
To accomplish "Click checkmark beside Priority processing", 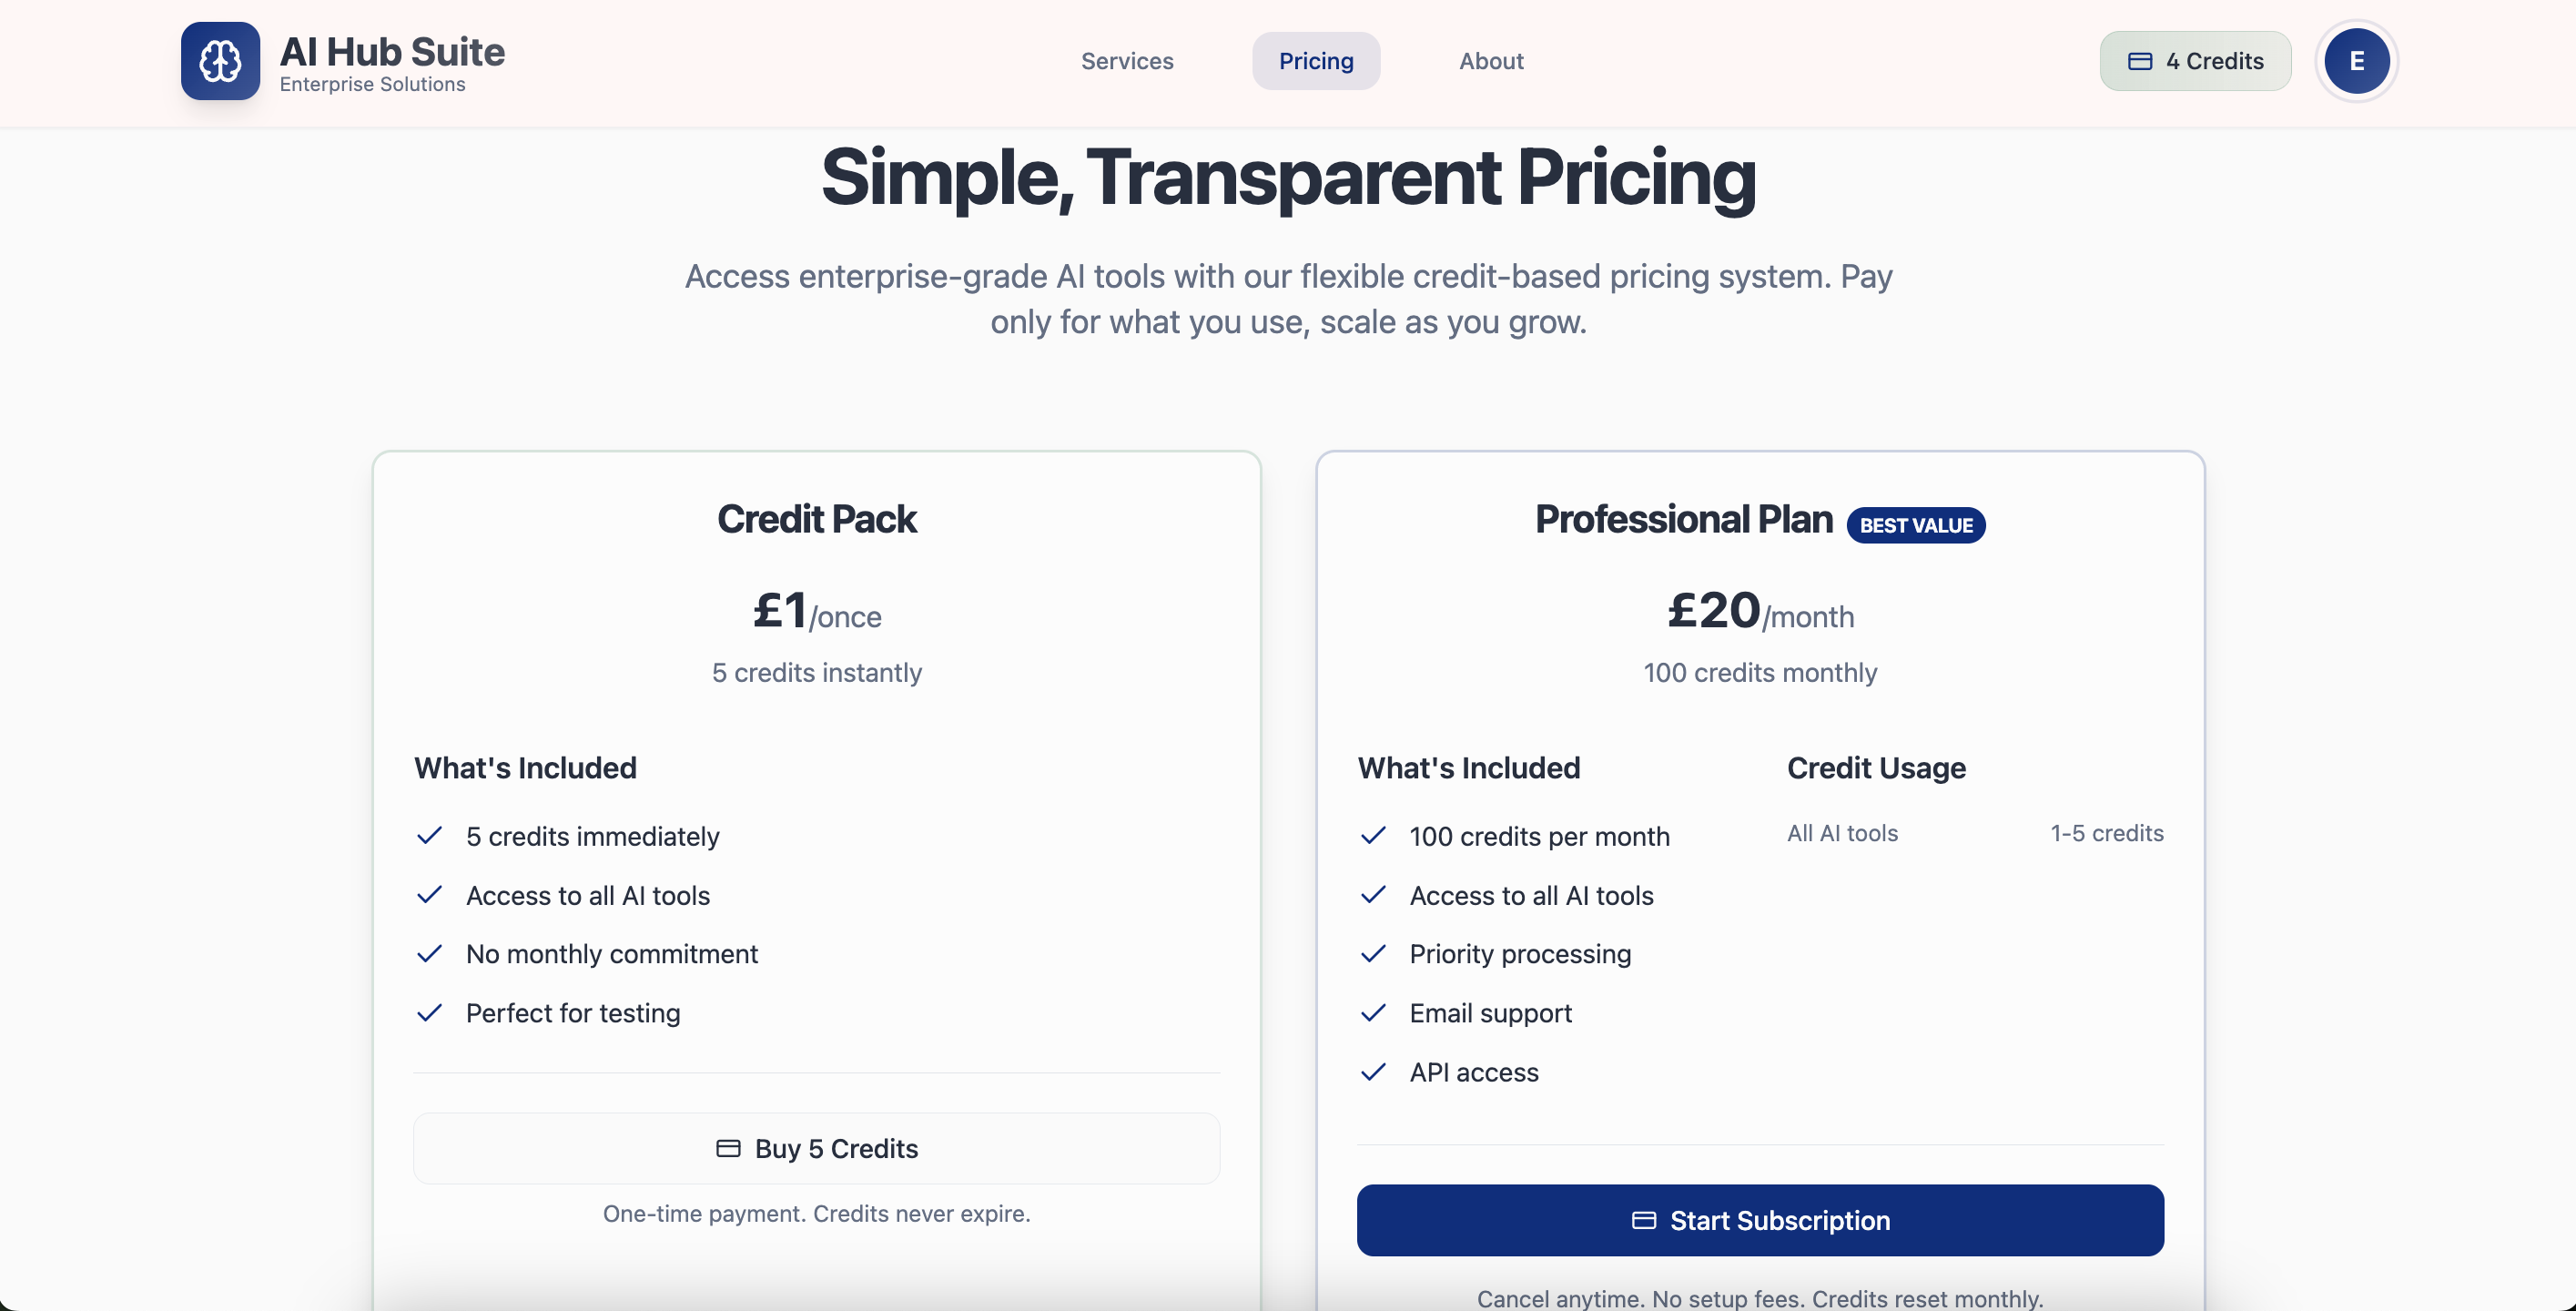I will point(1373,954).
